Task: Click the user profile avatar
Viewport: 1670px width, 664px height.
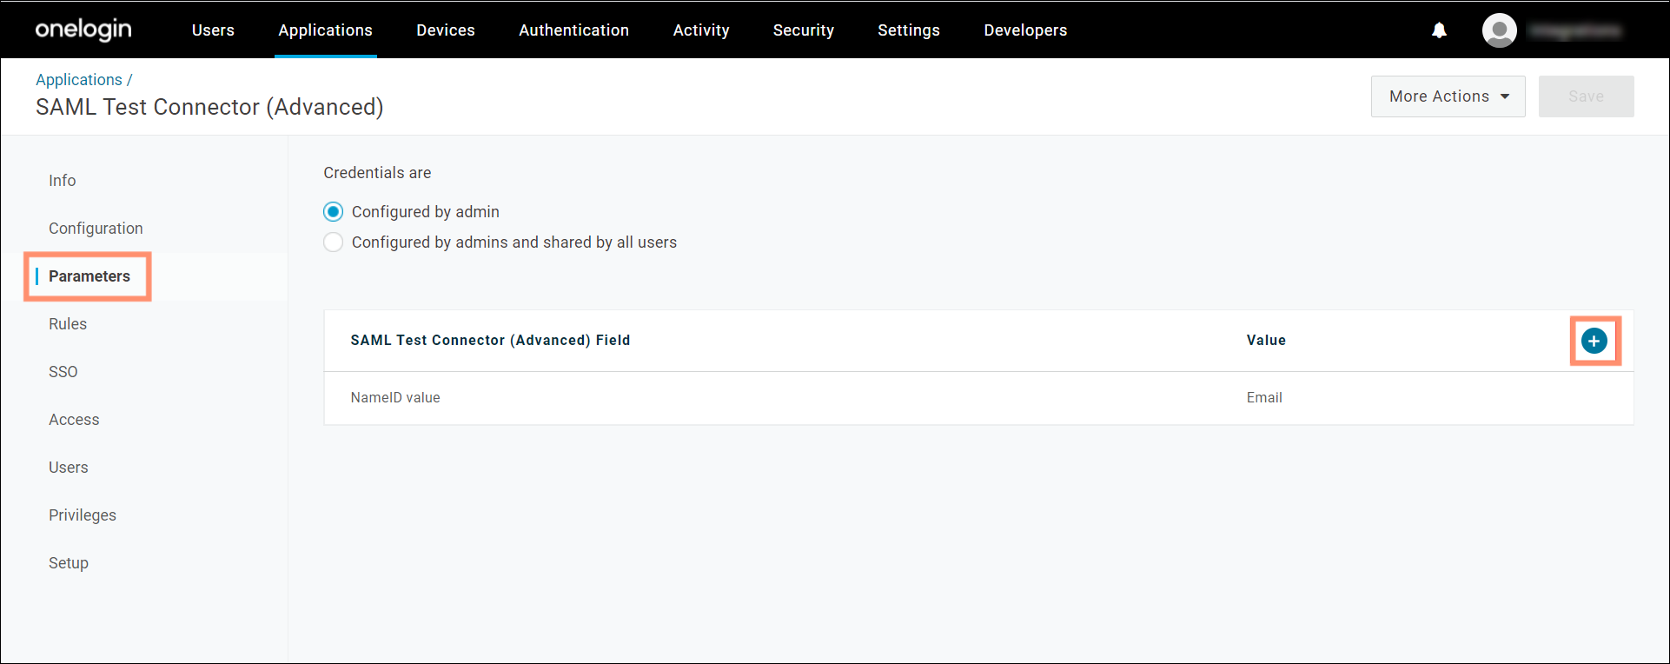Action: click(x=1499, y=30)
